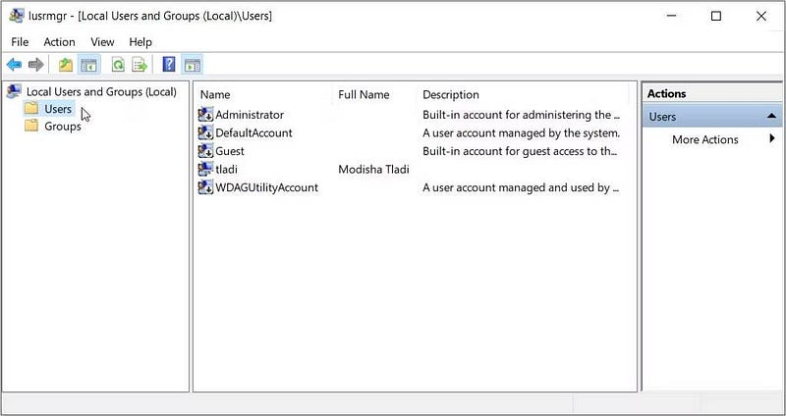Minimize the lusrmgr window
The height and width of the screenshot is (416, 786).
tap(671, 16)
